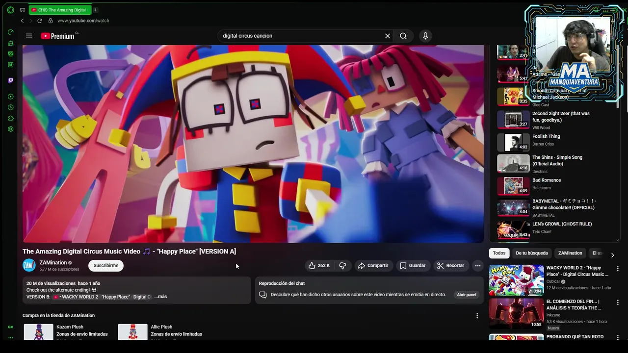Open the striped monitor icon in sidebar
The image size is (628, 353).
[x=11, y=54]
